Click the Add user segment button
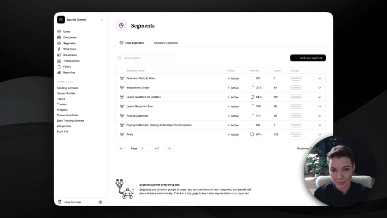 pyautogui.click(x=308, y=58)
